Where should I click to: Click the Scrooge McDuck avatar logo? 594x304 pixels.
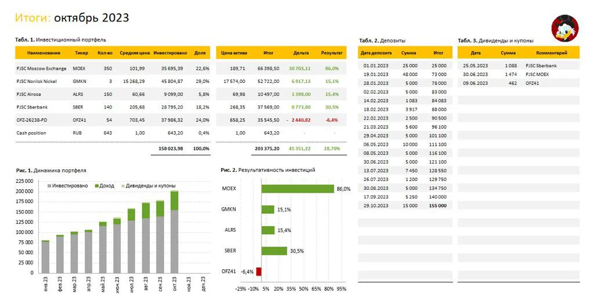coord(565,28)
